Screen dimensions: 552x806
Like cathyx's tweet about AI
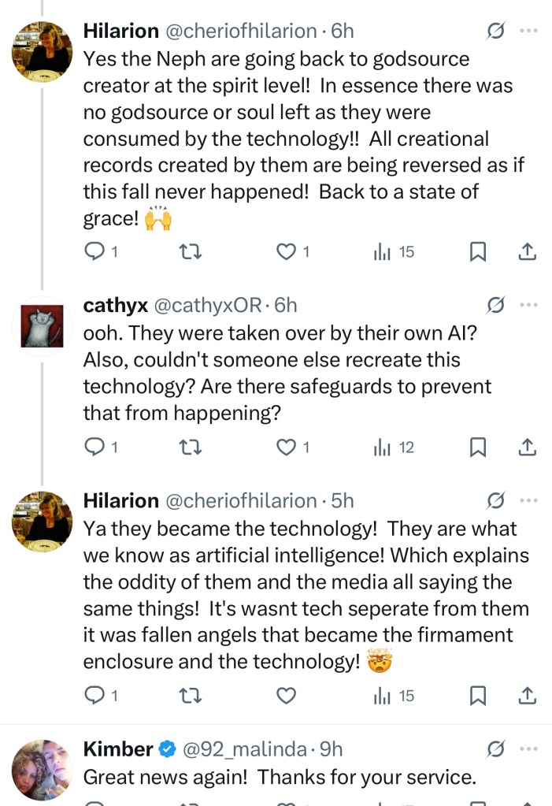pyautogui.click(x=287, y=448)
